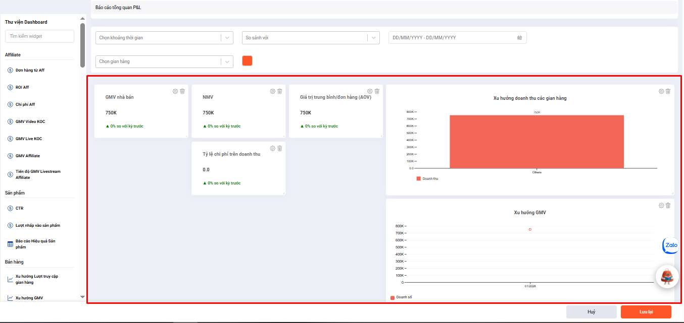
Task: Click the Lưu lại save button
Action: tap(646, 312)
